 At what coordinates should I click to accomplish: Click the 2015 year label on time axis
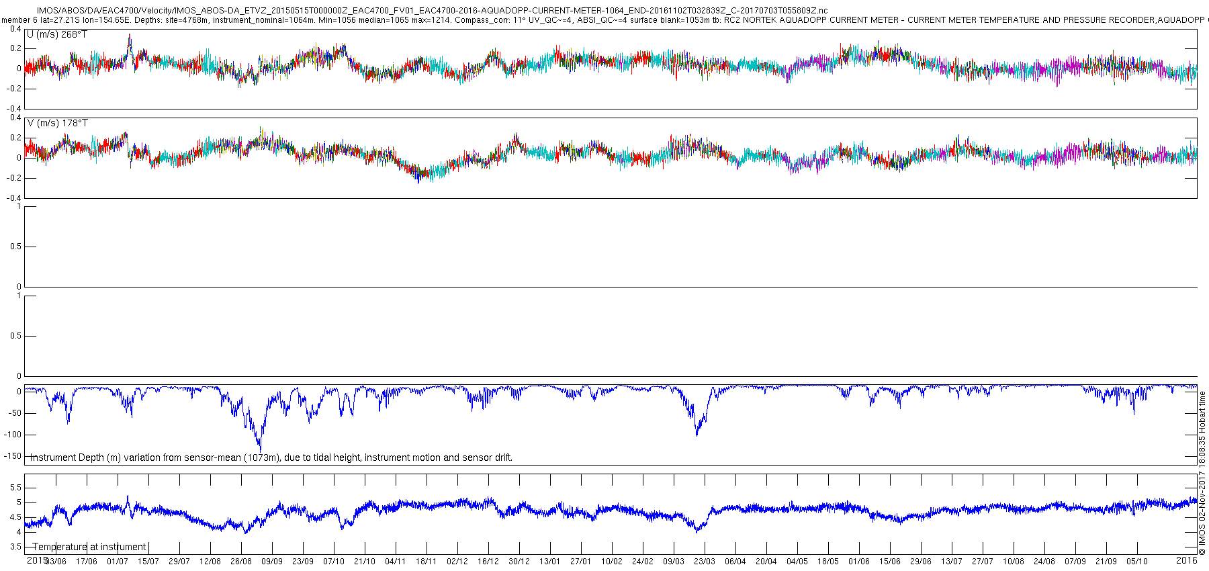37,560
